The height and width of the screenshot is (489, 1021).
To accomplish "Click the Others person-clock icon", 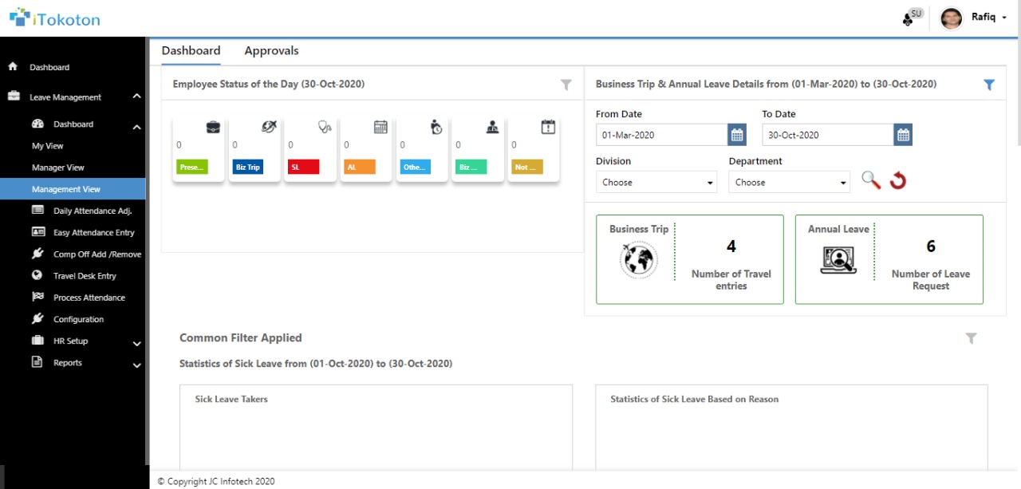I will pyautogui.click(x=436, y=127).
